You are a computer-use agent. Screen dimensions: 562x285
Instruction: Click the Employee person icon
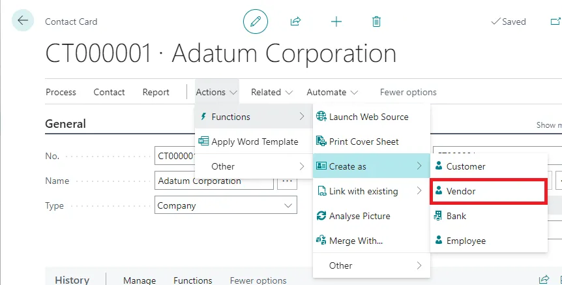click(439, 240)
